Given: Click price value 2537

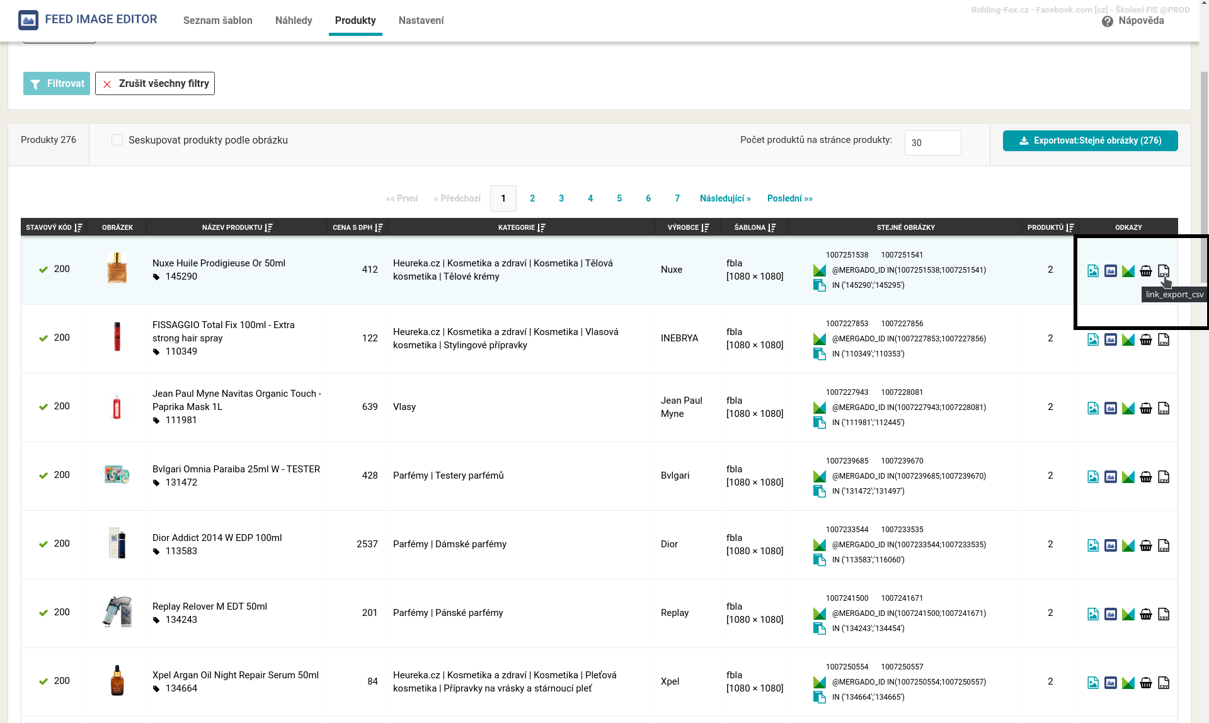Looking at the screenshot, I should [367, 544].
